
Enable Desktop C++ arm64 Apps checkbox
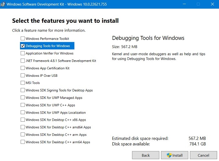(x=23, y=142)
